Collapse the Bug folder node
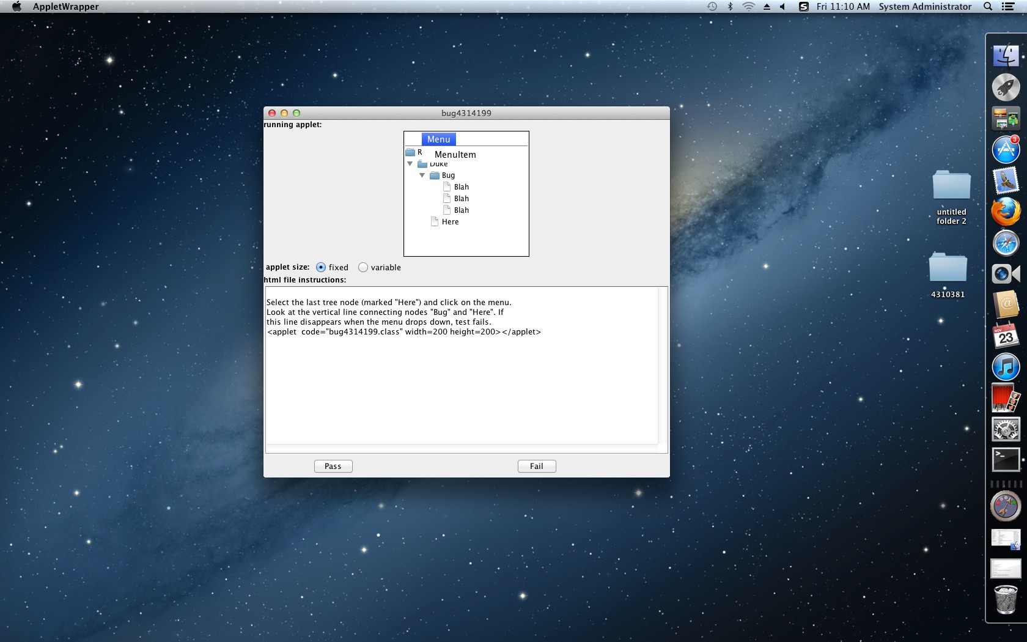Viewport: 1027px width, 642px height. coord(422,175)
